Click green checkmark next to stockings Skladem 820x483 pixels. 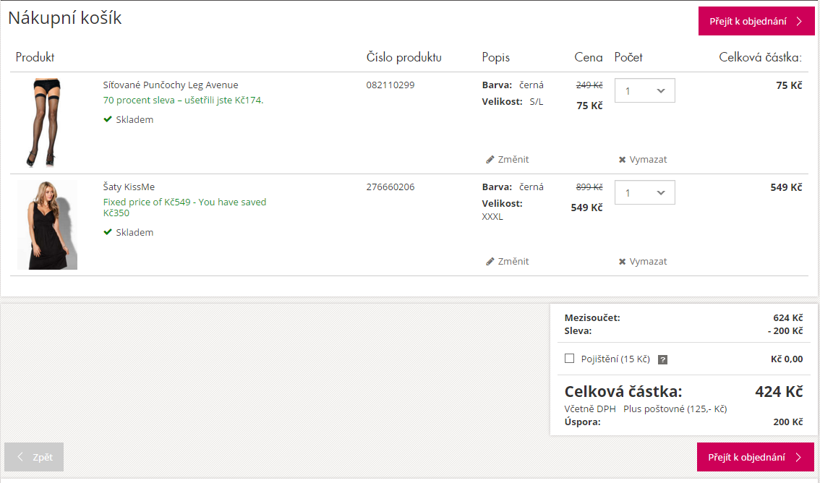point(108,119)
